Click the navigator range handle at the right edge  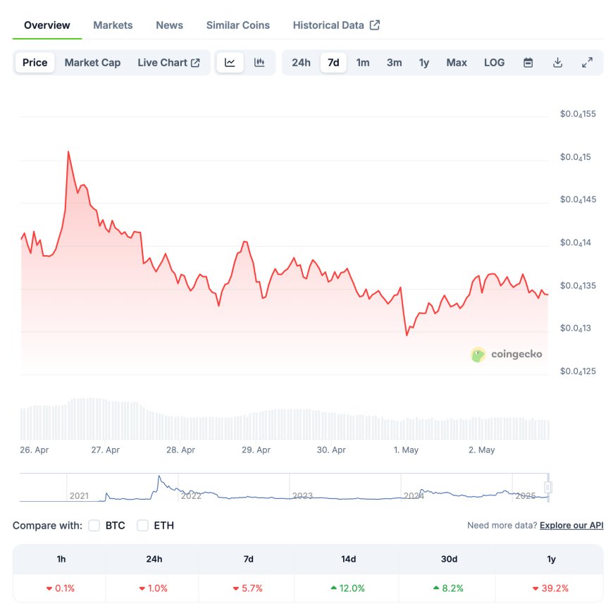pyautogui.click(x=548, y=487)
